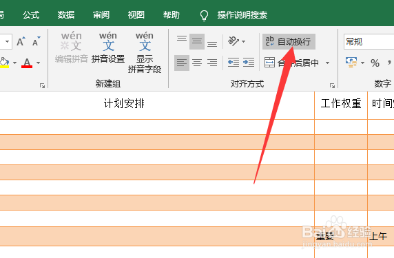
Task: Open 拼音设置
Action: pos(108,47)
